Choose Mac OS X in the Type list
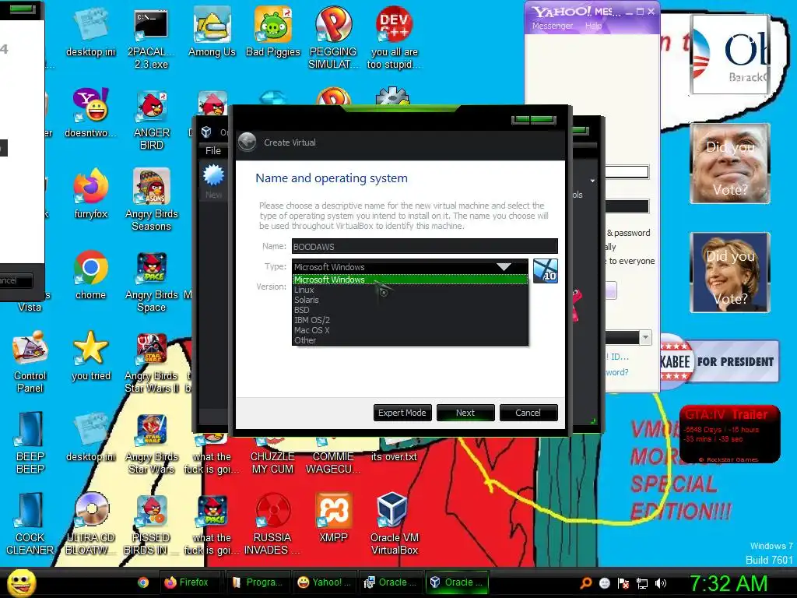Screen dimensions: 797x598 [x=409, y=330]
